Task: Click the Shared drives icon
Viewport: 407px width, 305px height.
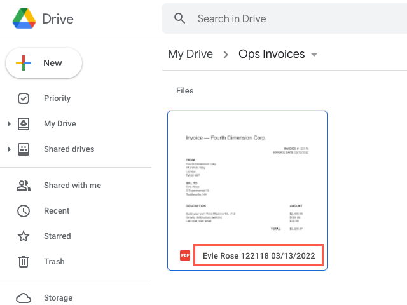Action: pyautogui.click(x=24, y=149)
